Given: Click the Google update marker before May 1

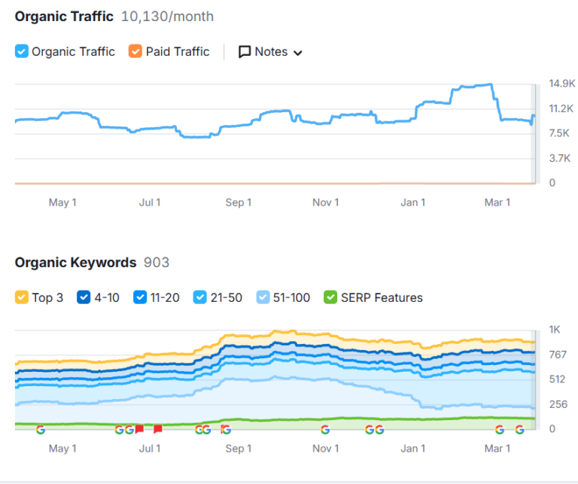Looking at the screenshot, I should tap(41, 429).
